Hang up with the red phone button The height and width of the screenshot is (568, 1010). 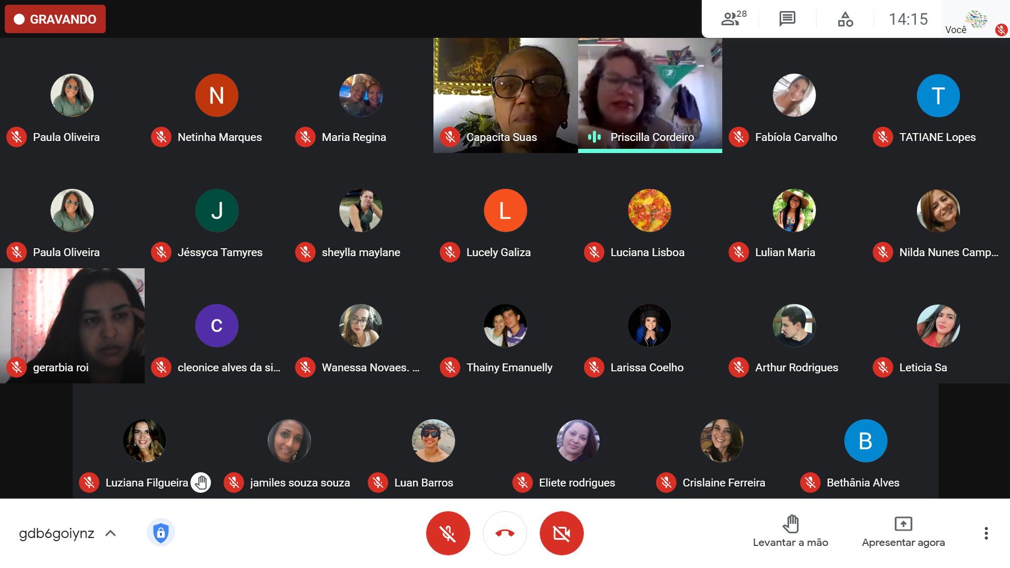click(504, 533)
